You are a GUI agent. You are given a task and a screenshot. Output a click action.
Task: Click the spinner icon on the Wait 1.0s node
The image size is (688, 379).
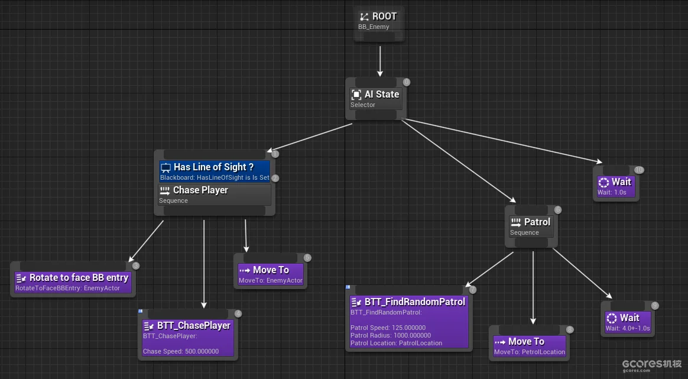click(x=603, y=182)
